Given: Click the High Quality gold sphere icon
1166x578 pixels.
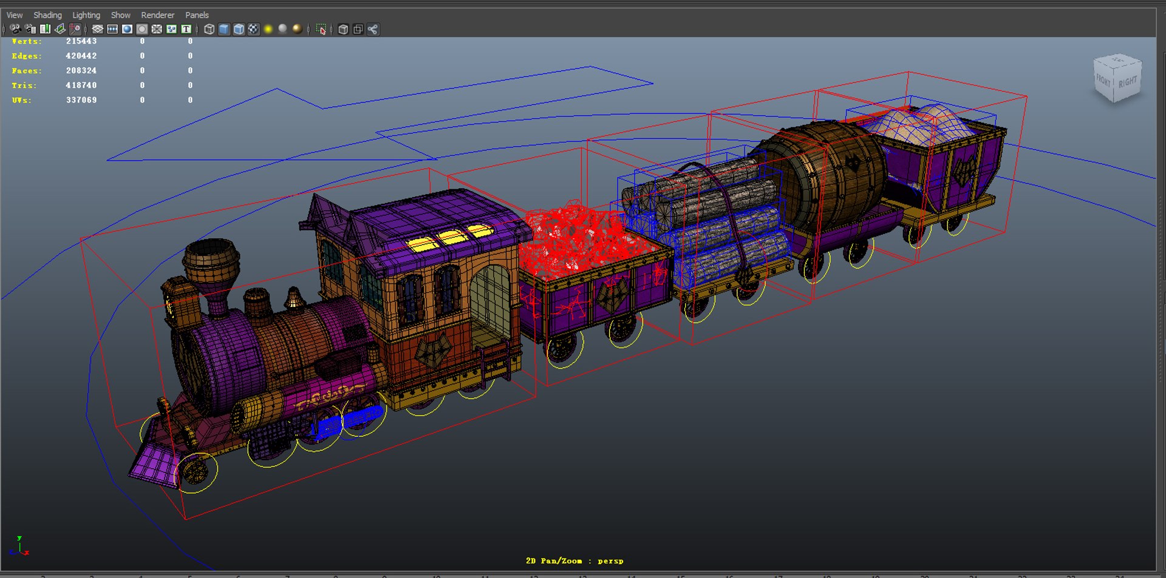Looking at the screenshot, I should (x=298, y=29).
